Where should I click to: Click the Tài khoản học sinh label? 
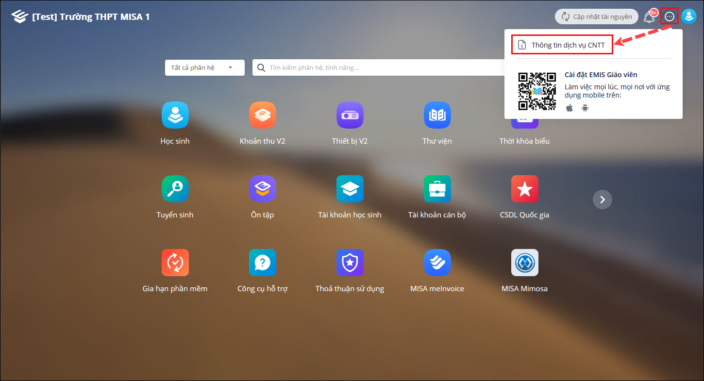click(350, 215)
